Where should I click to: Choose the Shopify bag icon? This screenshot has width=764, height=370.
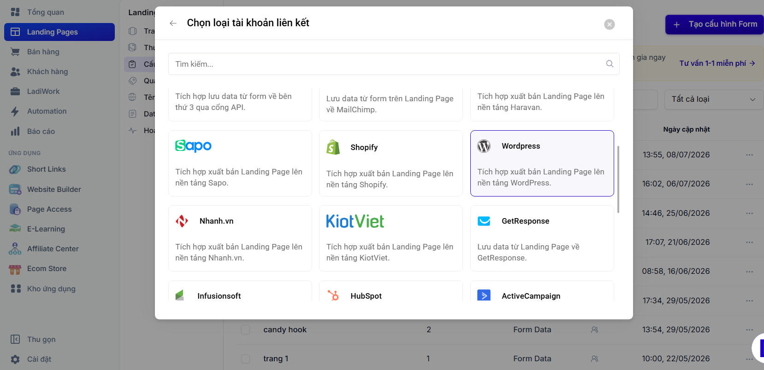click(333, 147)
